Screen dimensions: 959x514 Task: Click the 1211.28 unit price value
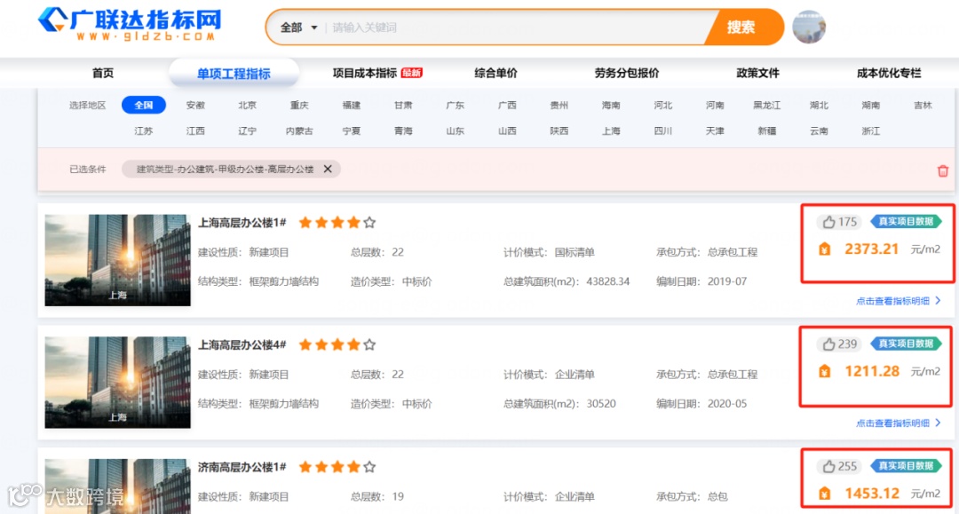[x=872, y=371]
